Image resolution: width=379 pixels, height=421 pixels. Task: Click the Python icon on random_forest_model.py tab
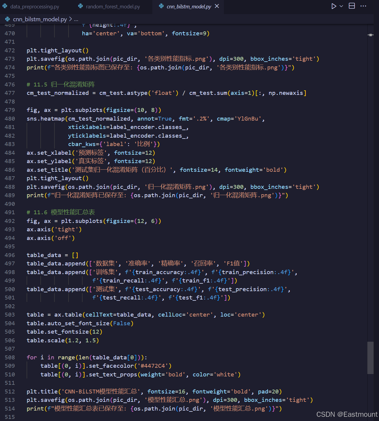tap(81, 6)
